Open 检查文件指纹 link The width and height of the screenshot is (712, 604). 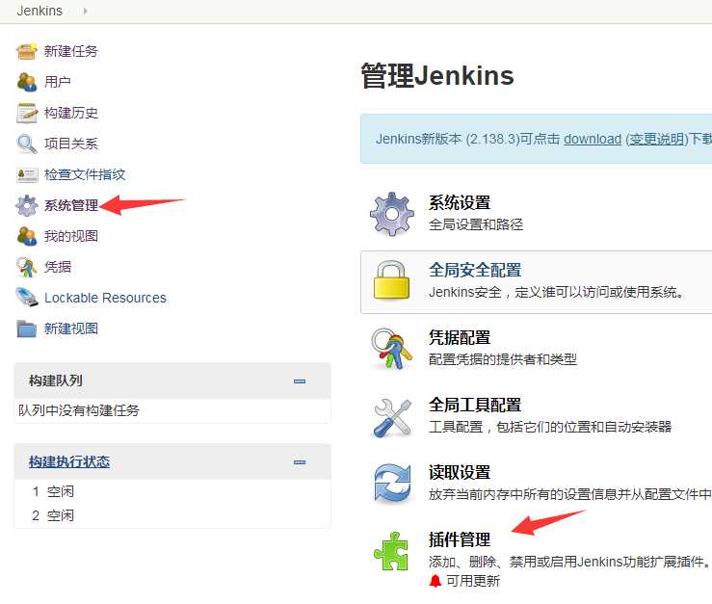tap(85, 175)
